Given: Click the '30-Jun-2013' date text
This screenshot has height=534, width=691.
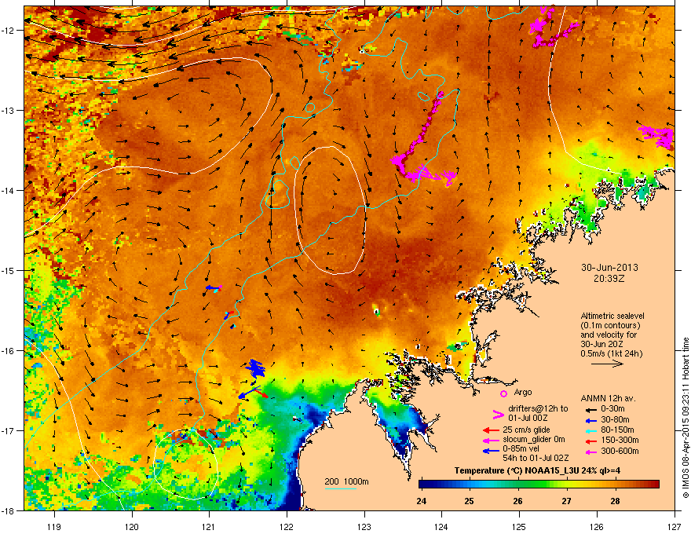Looking at the screenshot, I should pyautogui.click(x=609, y=268).
